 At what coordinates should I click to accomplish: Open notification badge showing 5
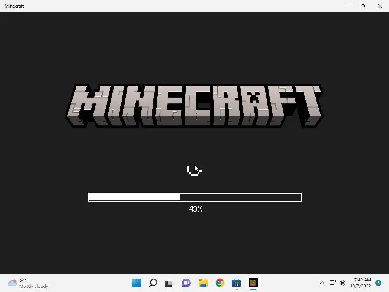tap(378, 283)
